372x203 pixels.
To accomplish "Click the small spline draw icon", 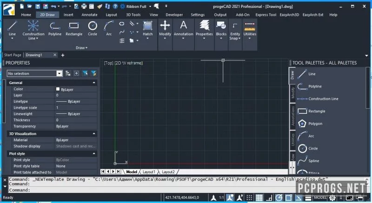I will [122, 32].
